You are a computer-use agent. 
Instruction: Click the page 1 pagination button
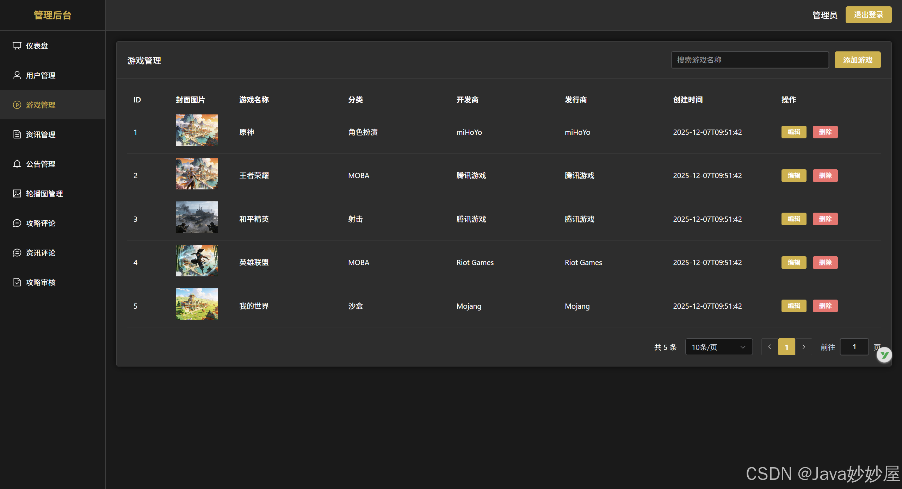[x=786, y=347]
